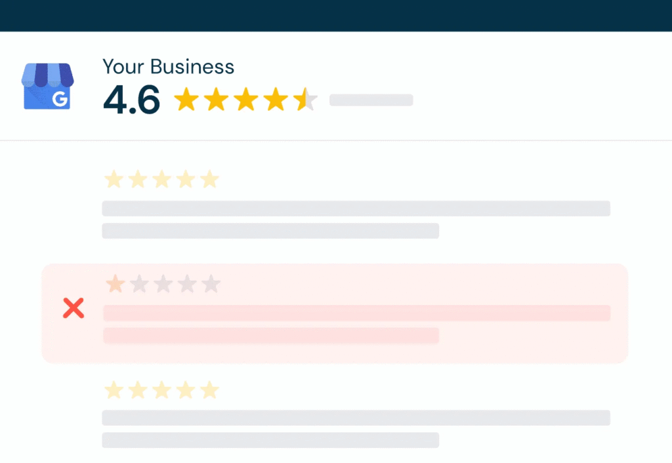
Task: Click the 4.6 rating number
Action: 131,100
